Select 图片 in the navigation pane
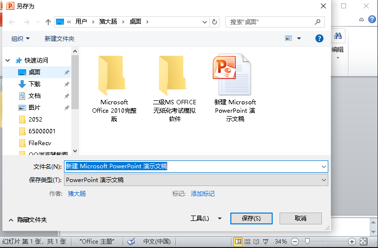This screenshot has height=248, width=378. point(34,107)
